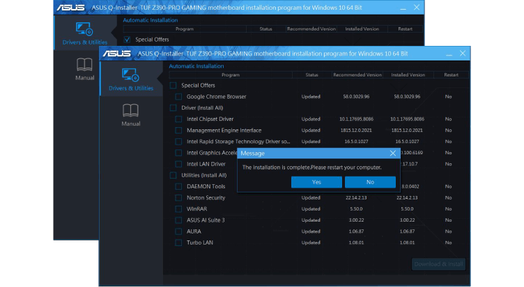This screenshot has width=524, height=287.
Task: Click the Drivers & Utilities icon in front window
Action: [x=130, y=75]
